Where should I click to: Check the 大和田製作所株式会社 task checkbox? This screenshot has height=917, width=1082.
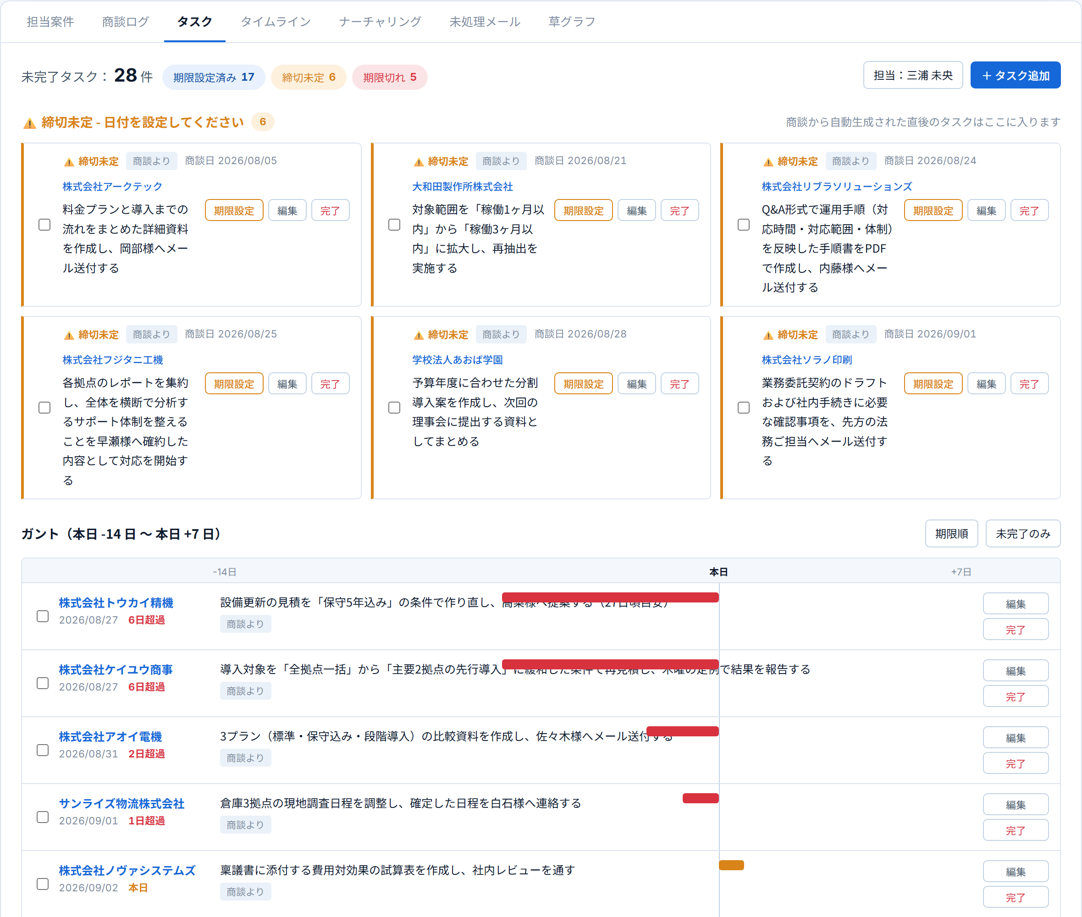tap(394, 225)
